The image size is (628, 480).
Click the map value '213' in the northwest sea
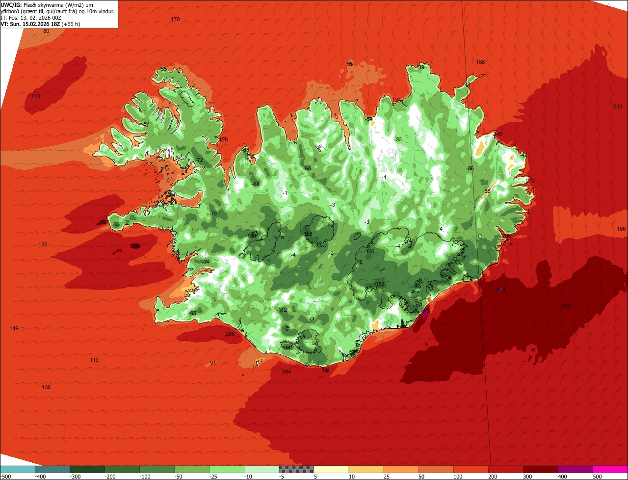click(36, 96)
